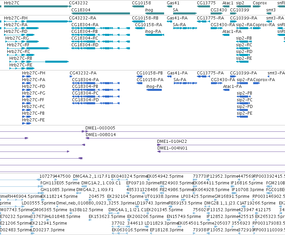Open transcript Hrb27C-RH label
285x235 pixels.
point(16,18)
